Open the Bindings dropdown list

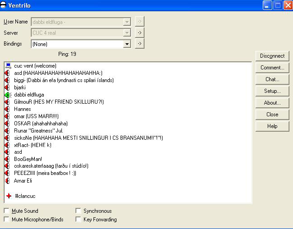pyautogui.click(x=127, y=44)
